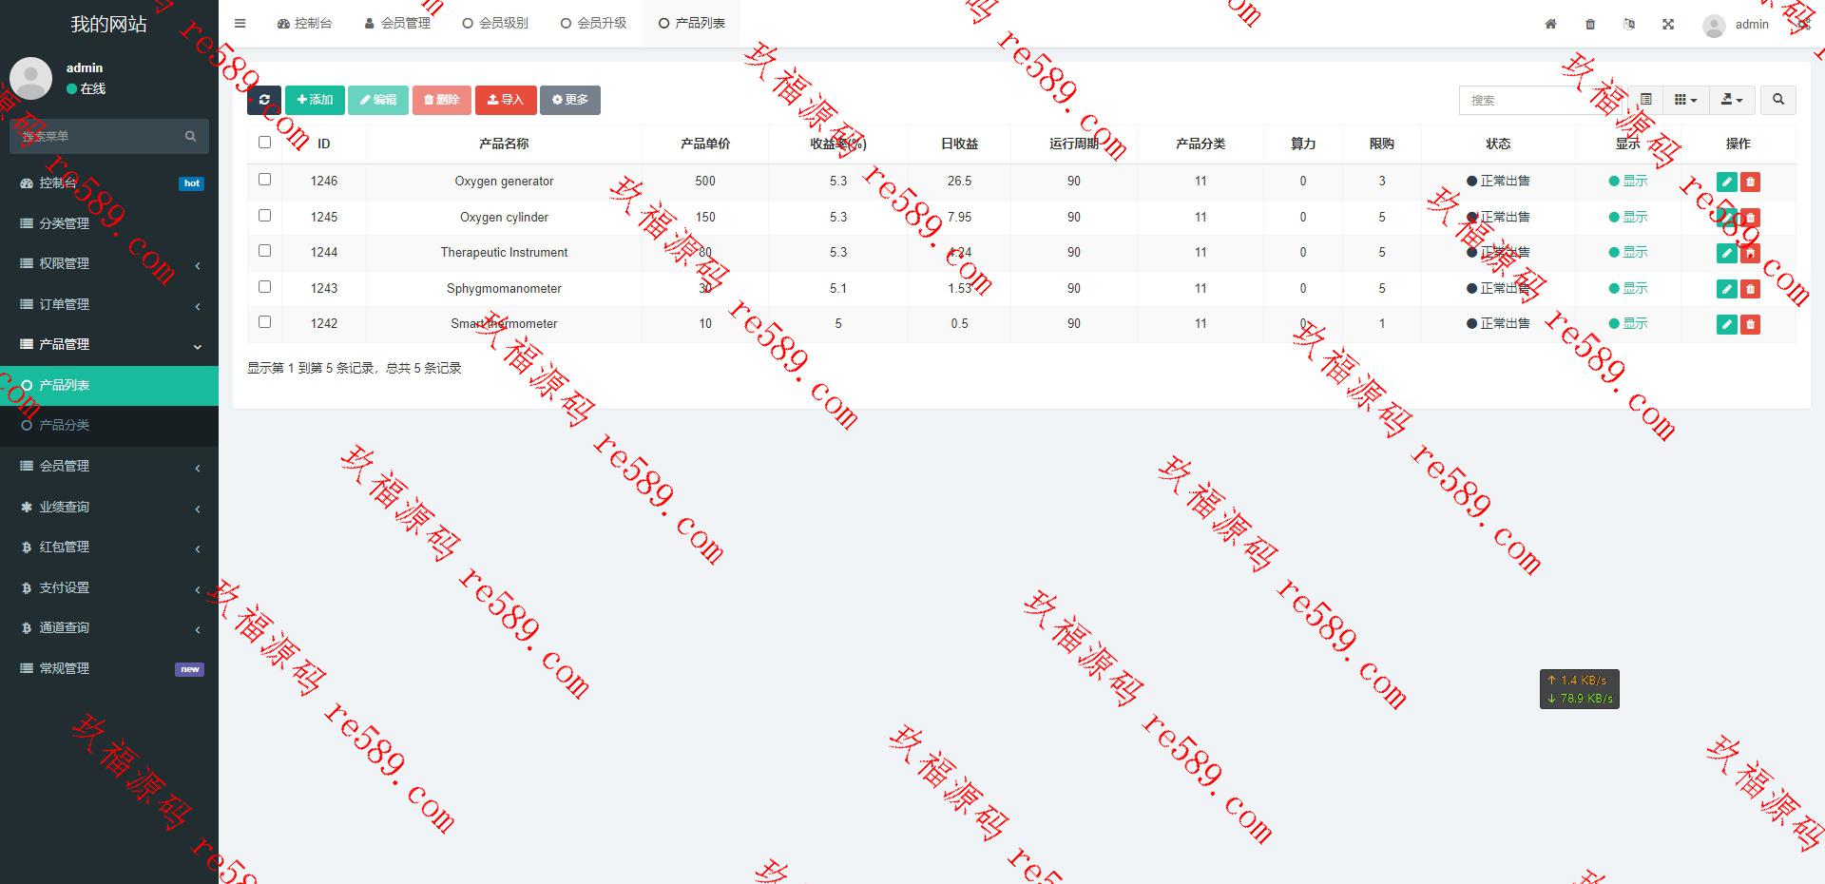The image size is (1825, 884).
Task: Check the row for product 1245
Action: click(x=264, y=216)
